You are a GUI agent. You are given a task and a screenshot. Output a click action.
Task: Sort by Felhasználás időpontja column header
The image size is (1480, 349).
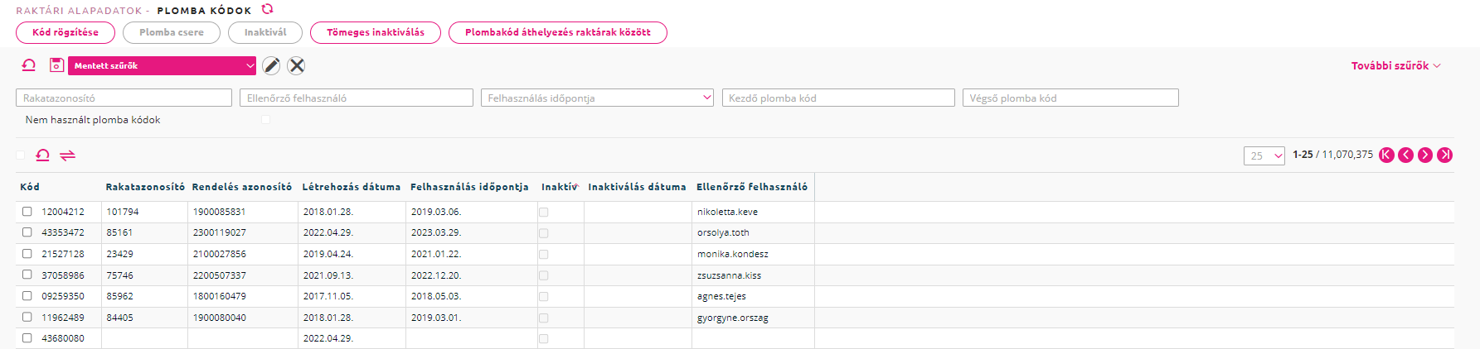point(469,187)
